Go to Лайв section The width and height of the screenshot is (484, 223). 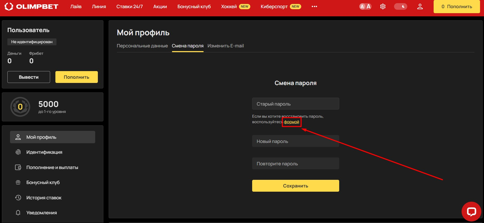(x=76, y=7)
